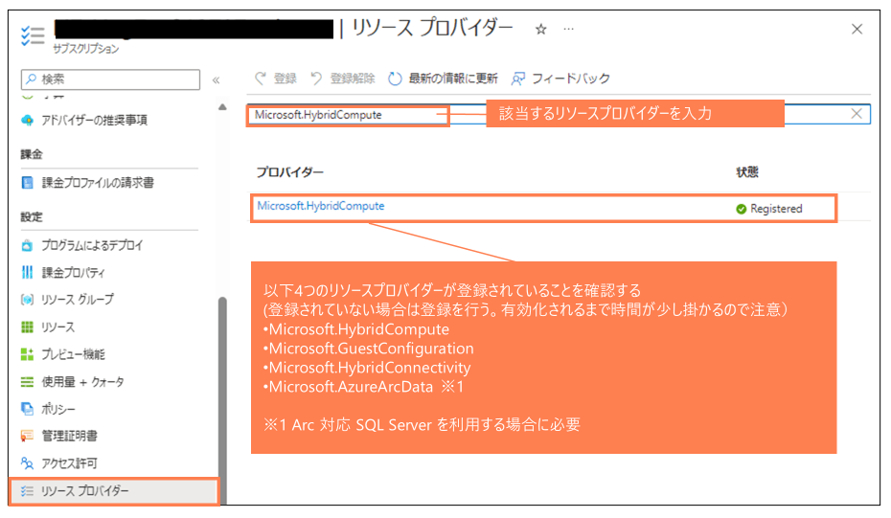Click the Registered status cell
891x518 pixels.
(769, 209)
